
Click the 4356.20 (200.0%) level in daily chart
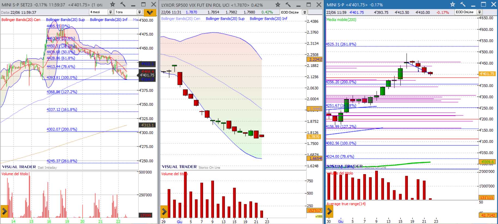pyautogui.click(x=341, y=82)
